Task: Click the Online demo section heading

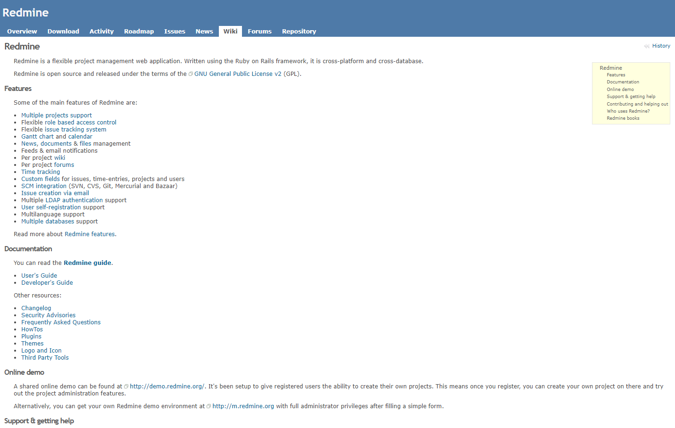Action: (24, 372)
